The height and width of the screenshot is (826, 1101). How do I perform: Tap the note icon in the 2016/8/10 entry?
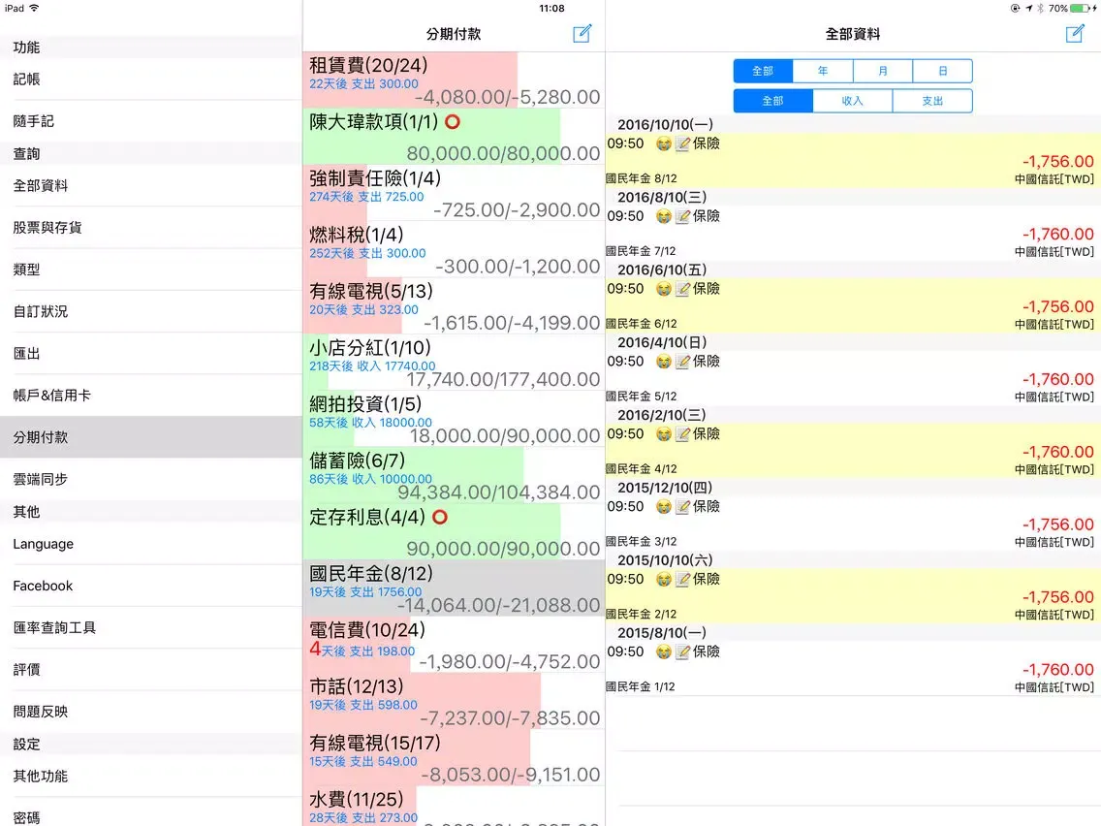pyautogui.click(x=682, y=216)
